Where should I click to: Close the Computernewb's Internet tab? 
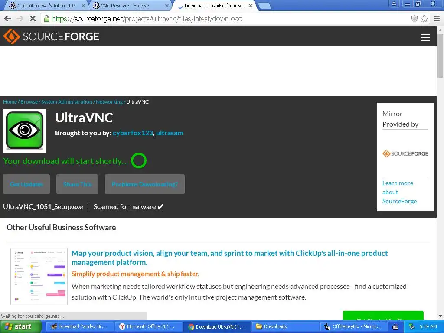tap(83, 5)
